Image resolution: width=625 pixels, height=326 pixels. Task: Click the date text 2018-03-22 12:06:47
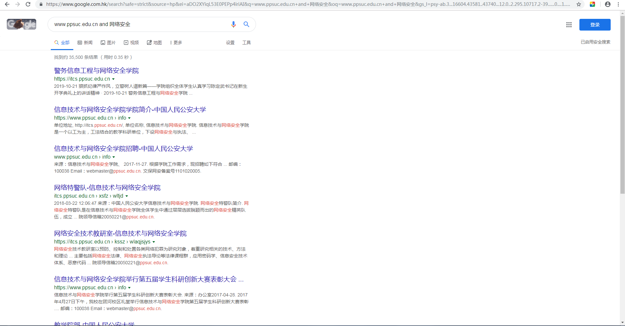pos(75,203)
